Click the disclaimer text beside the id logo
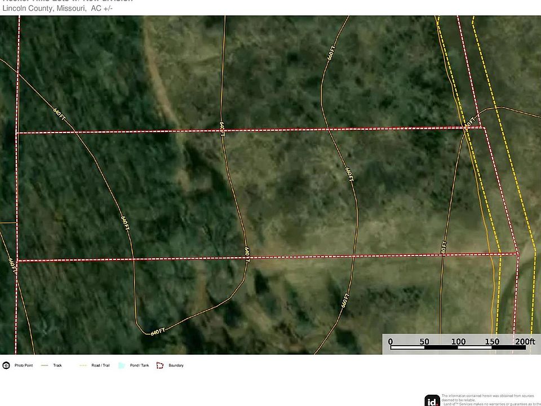This screenshot has width=541, height=406. pyautogui.click(x=491, y=400)
